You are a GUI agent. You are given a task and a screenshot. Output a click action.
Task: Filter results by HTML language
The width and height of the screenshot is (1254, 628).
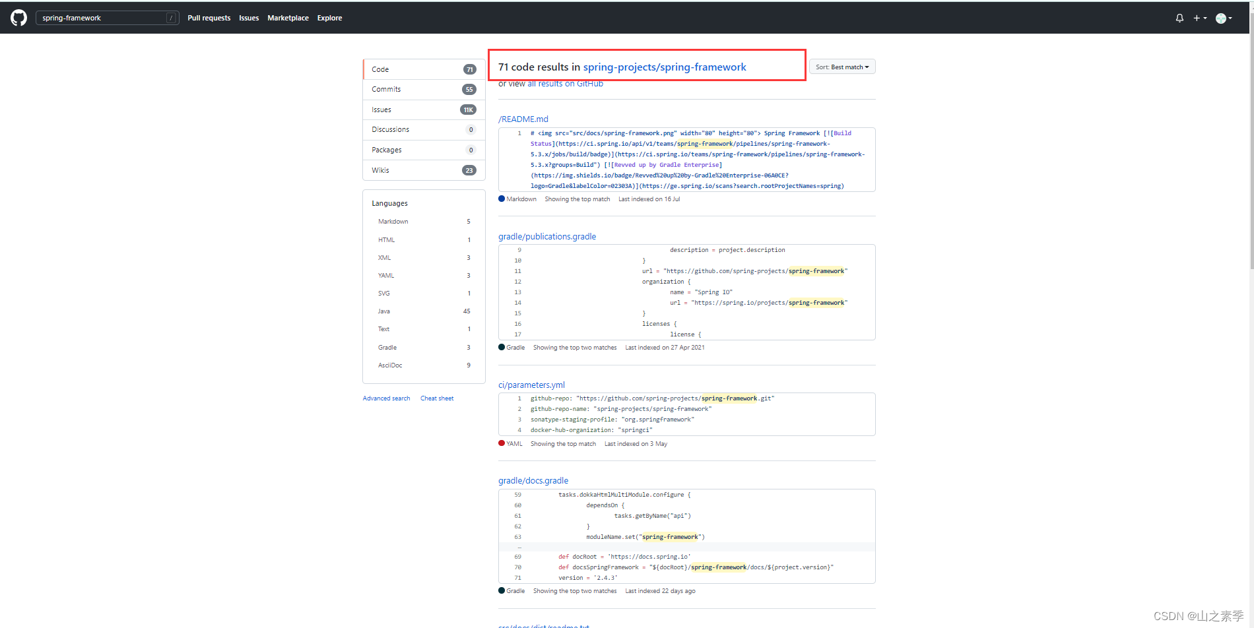[x=424, y=240]
